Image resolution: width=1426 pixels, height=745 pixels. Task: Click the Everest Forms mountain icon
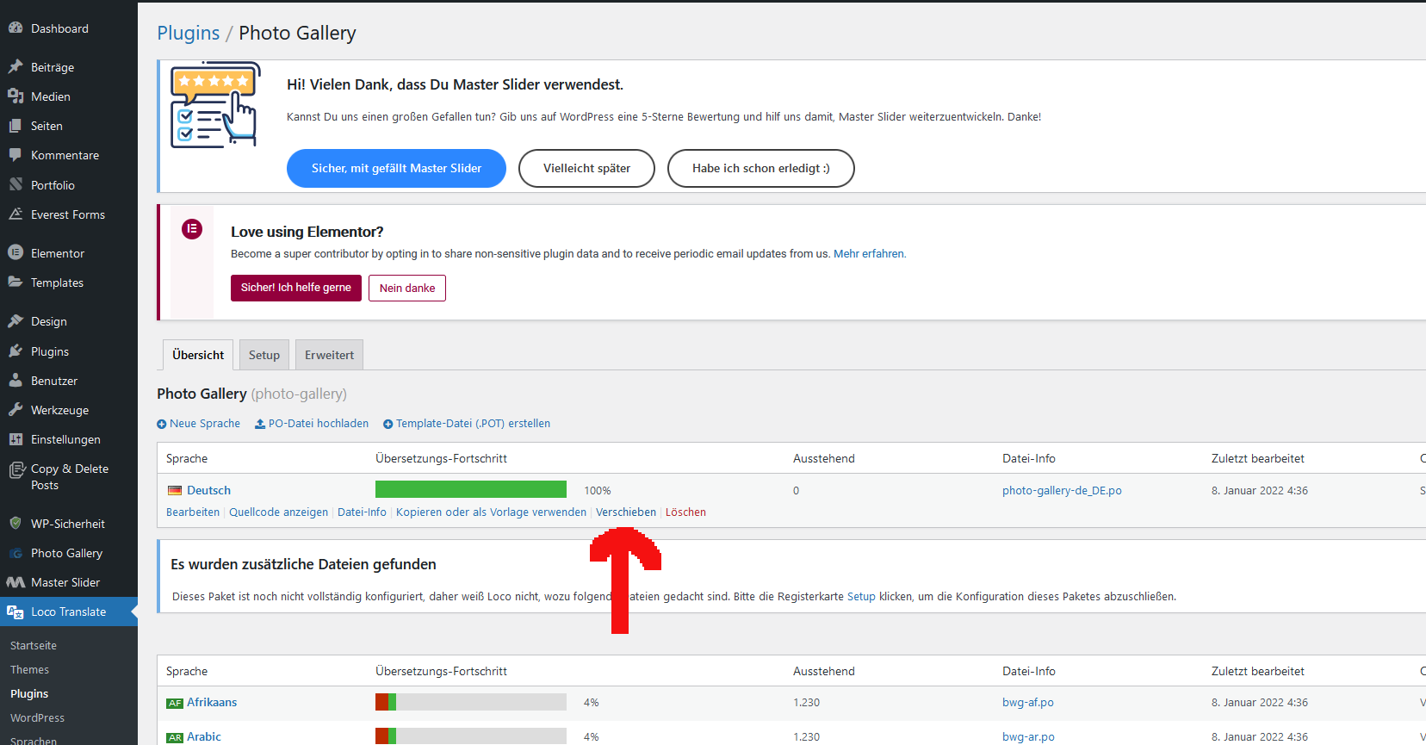pyautogui.click(x=15, y=214)
